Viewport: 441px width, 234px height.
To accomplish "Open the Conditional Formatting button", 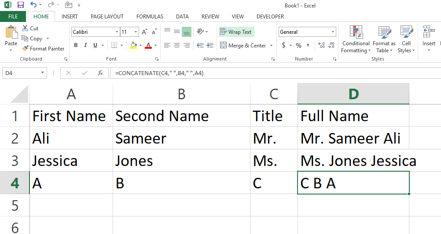I will 356,40.
